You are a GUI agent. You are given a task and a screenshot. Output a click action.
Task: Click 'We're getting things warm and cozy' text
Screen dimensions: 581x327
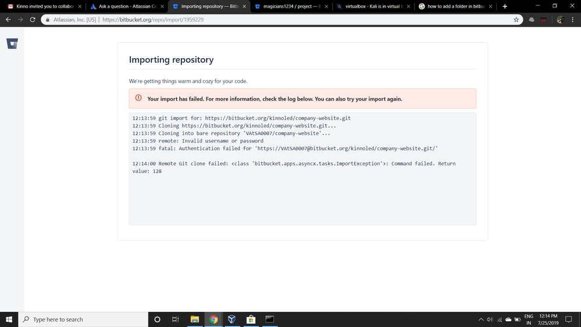tap(188, 81)
